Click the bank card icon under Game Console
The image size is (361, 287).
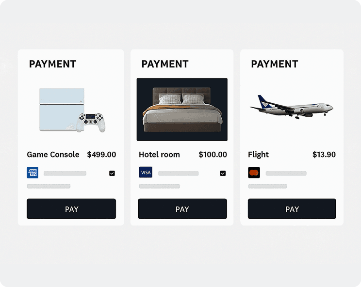(x=33, y=173)
